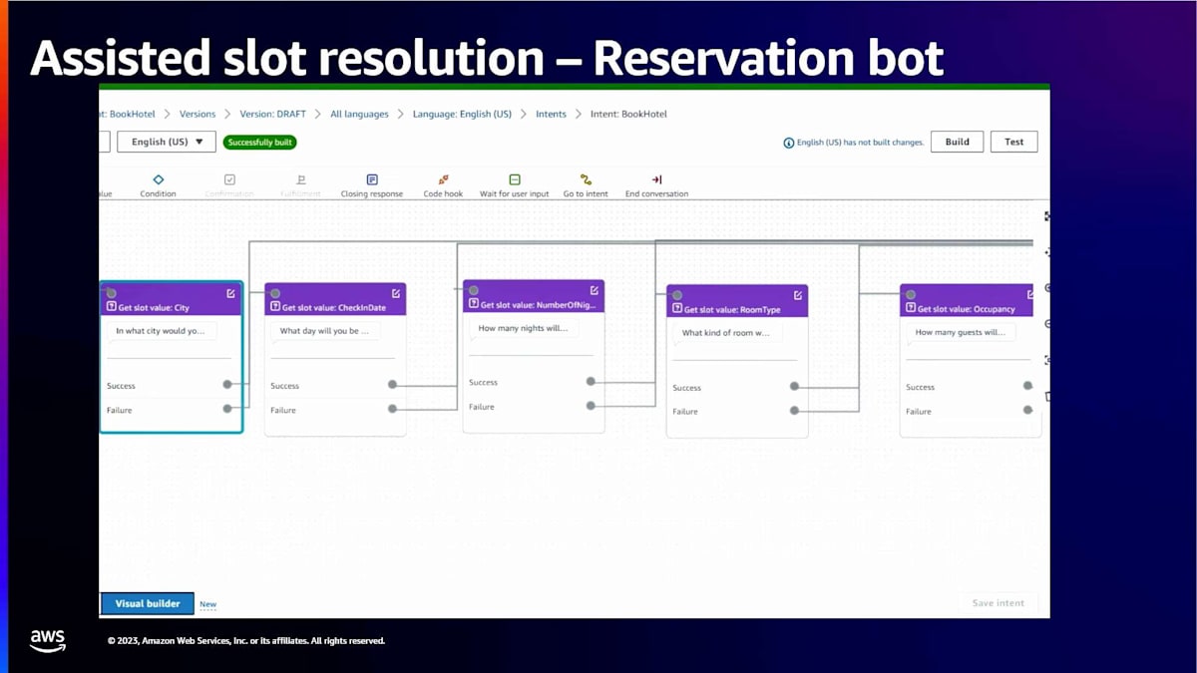
Task: Click City block Failure output port
Action: tap(227, 408)
